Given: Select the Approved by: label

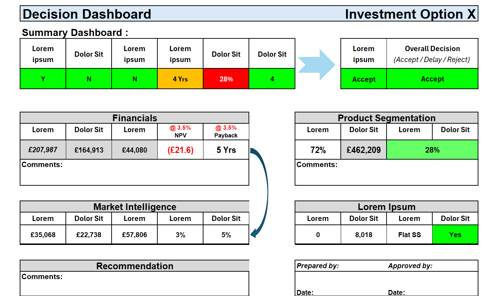Looking at the screenshot, I should tap(410, 266).
